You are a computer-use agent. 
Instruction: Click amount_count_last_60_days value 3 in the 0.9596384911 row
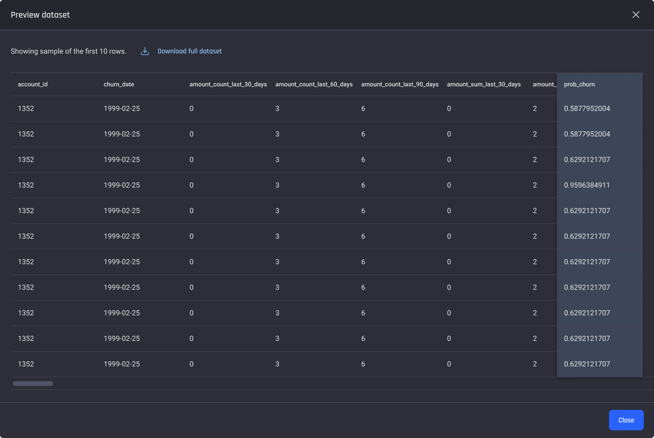tap(277, 185)
